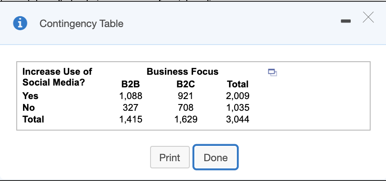Close the Contingency Table dialog
The height and width of the screenshot is (181, 386).
tap(368, 18)
